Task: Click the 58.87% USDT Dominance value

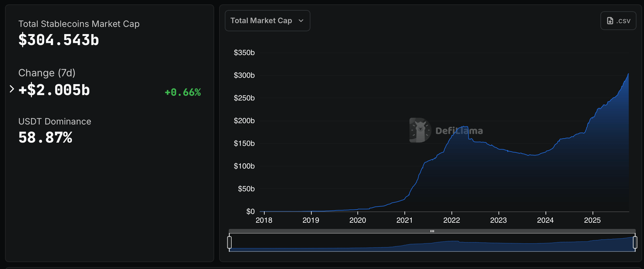Action: (45, 138)
